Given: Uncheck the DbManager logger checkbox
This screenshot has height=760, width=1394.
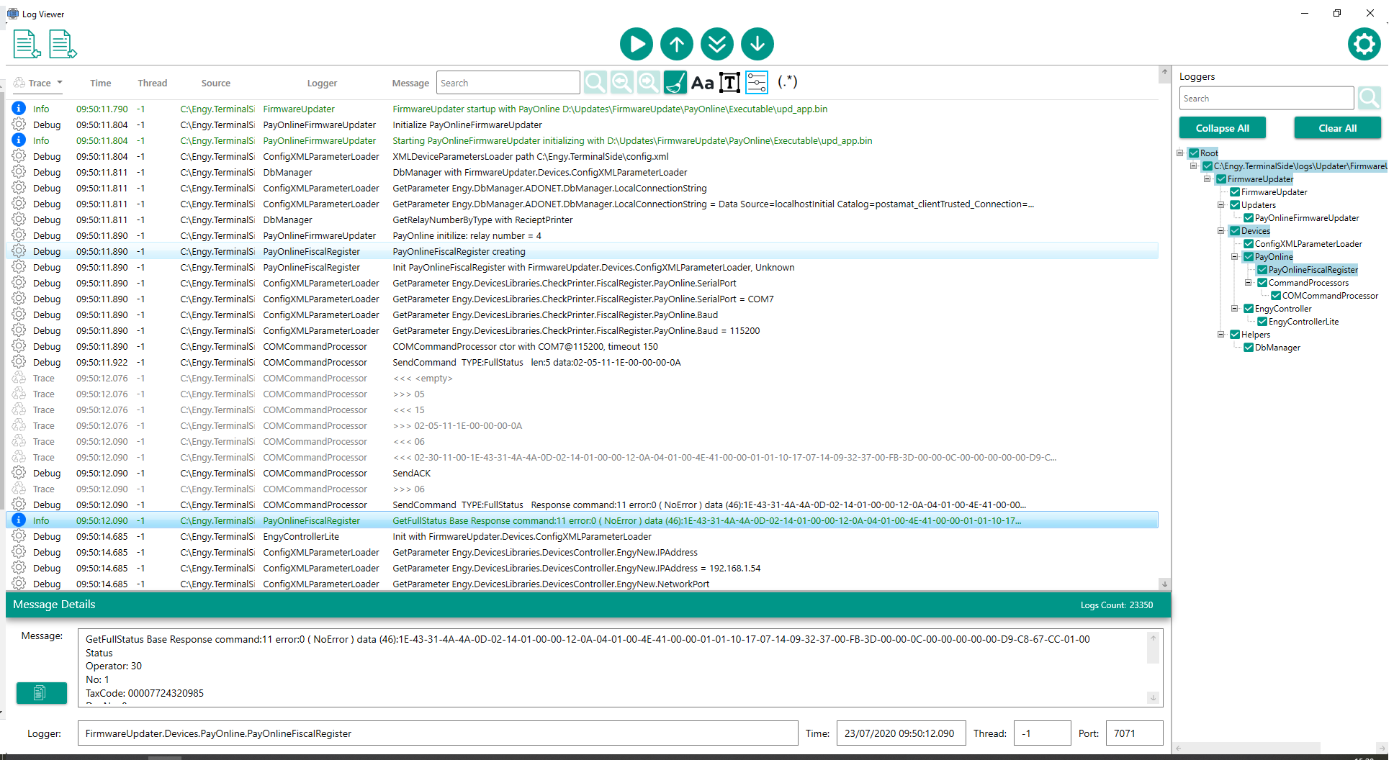Looking at the screenshot, I should point(1249,348).
